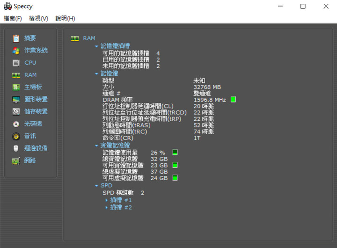Open the 檢視(V) menu
The height and width of the screenshot is (248, 337).
pyautogui.click(x=39, y=18)
